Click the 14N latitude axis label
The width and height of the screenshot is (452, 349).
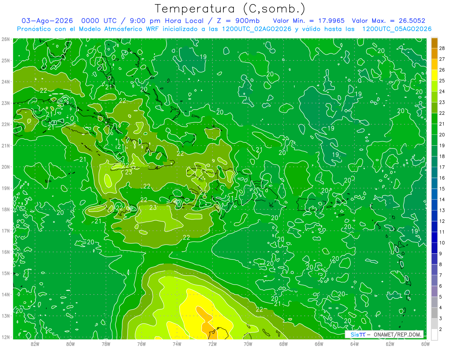click(6, 294)
